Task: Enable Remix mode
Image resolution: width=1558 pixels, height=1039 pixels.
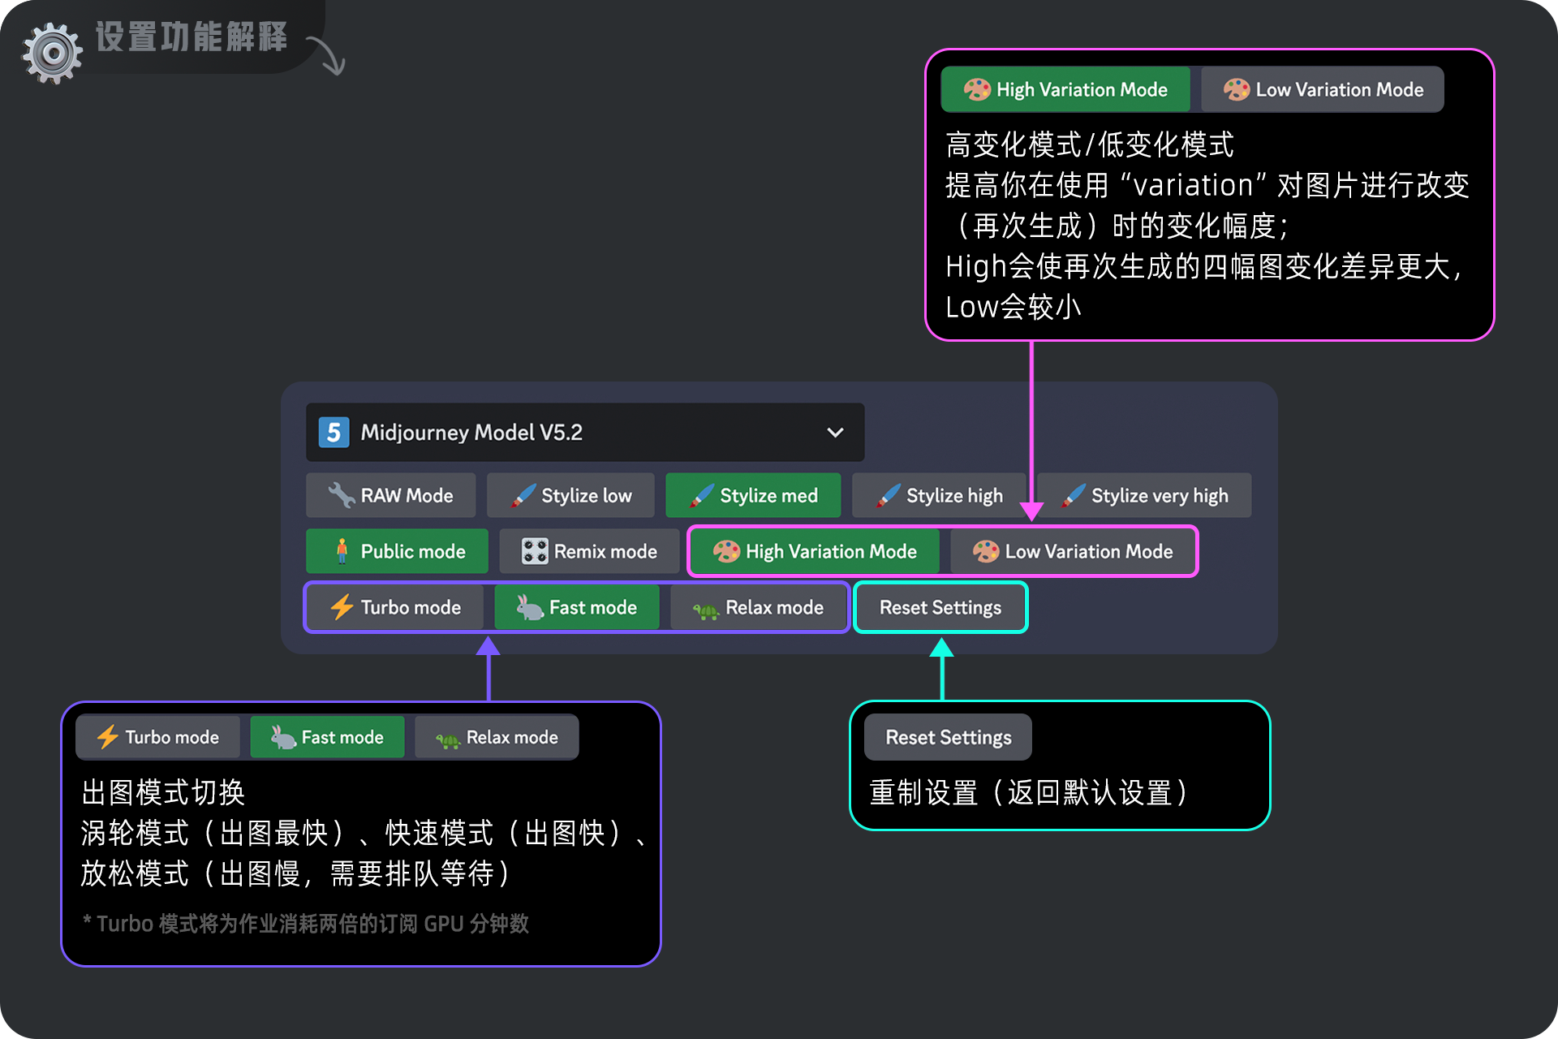Action: coord(589,551)
